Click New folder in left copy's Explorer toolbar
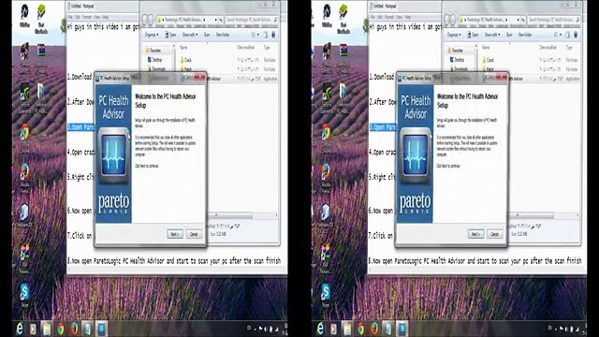The height and width of the screenshot is (337, 599). tap(223, 35)
